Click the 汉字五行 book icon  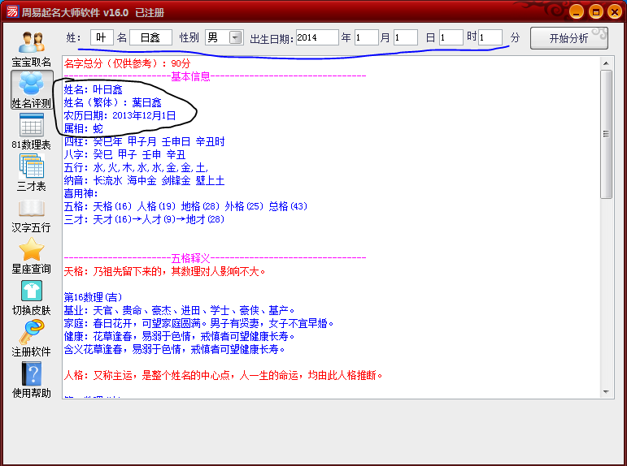tap(32, 209)
